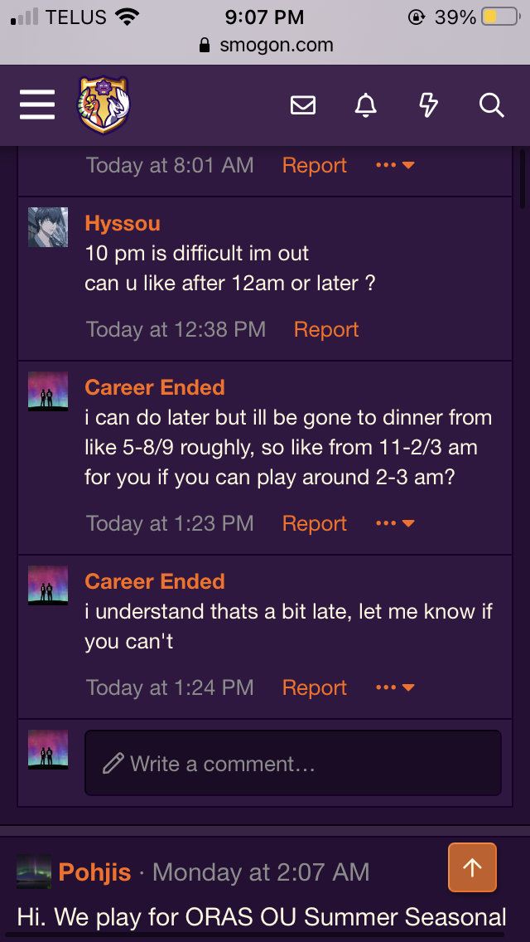This screenshot has height=942, width=530.
Task: Tap the smogon.com address bar
Action: point(265,45)
